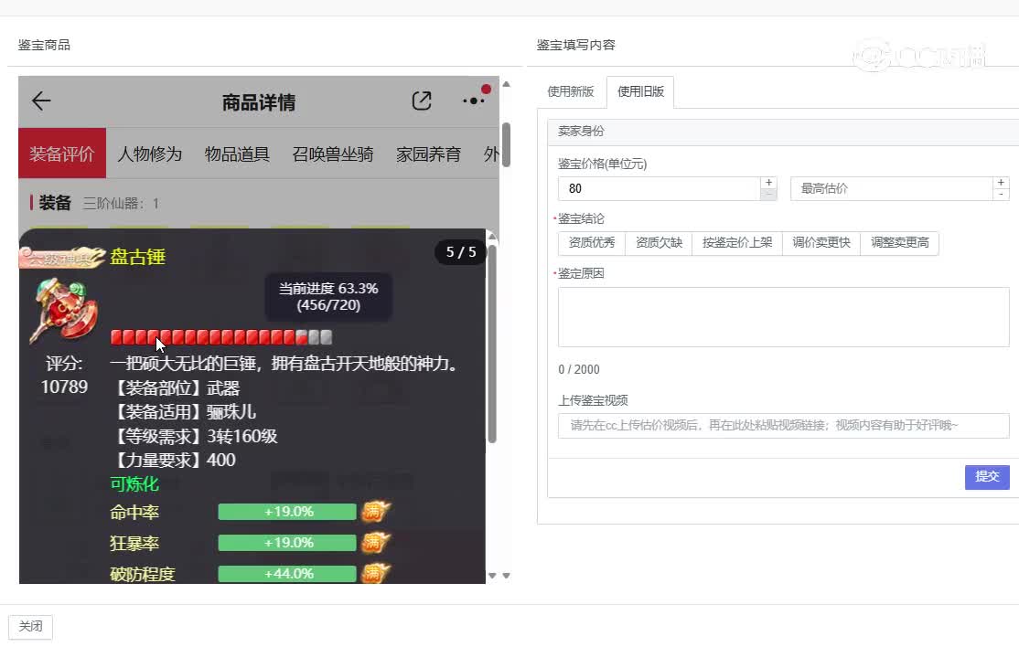The width and height of the screenshot is (1019, 647).
Task: Submit the appraisal with 提交 button
Action: click(986, 476)
